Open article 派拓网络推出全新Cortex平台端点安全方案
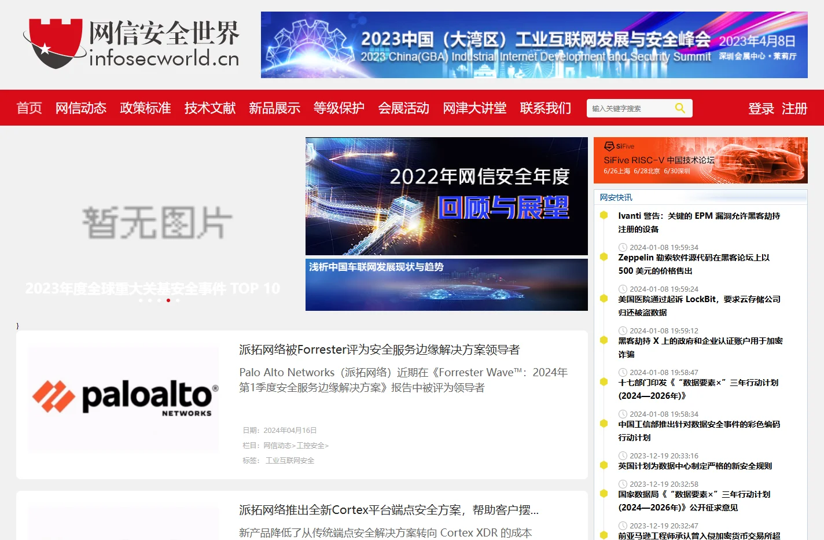 tap(389, 510)
